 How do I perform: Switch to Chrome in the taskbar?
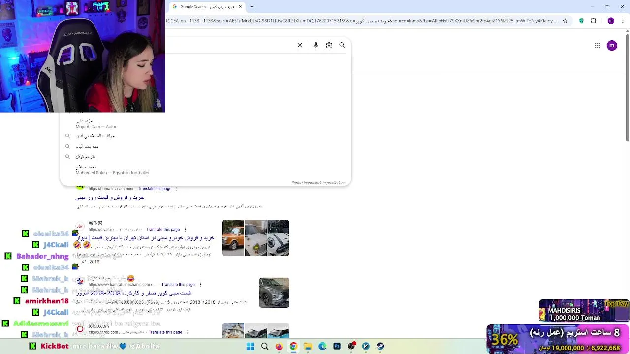[x=293, y=346]
